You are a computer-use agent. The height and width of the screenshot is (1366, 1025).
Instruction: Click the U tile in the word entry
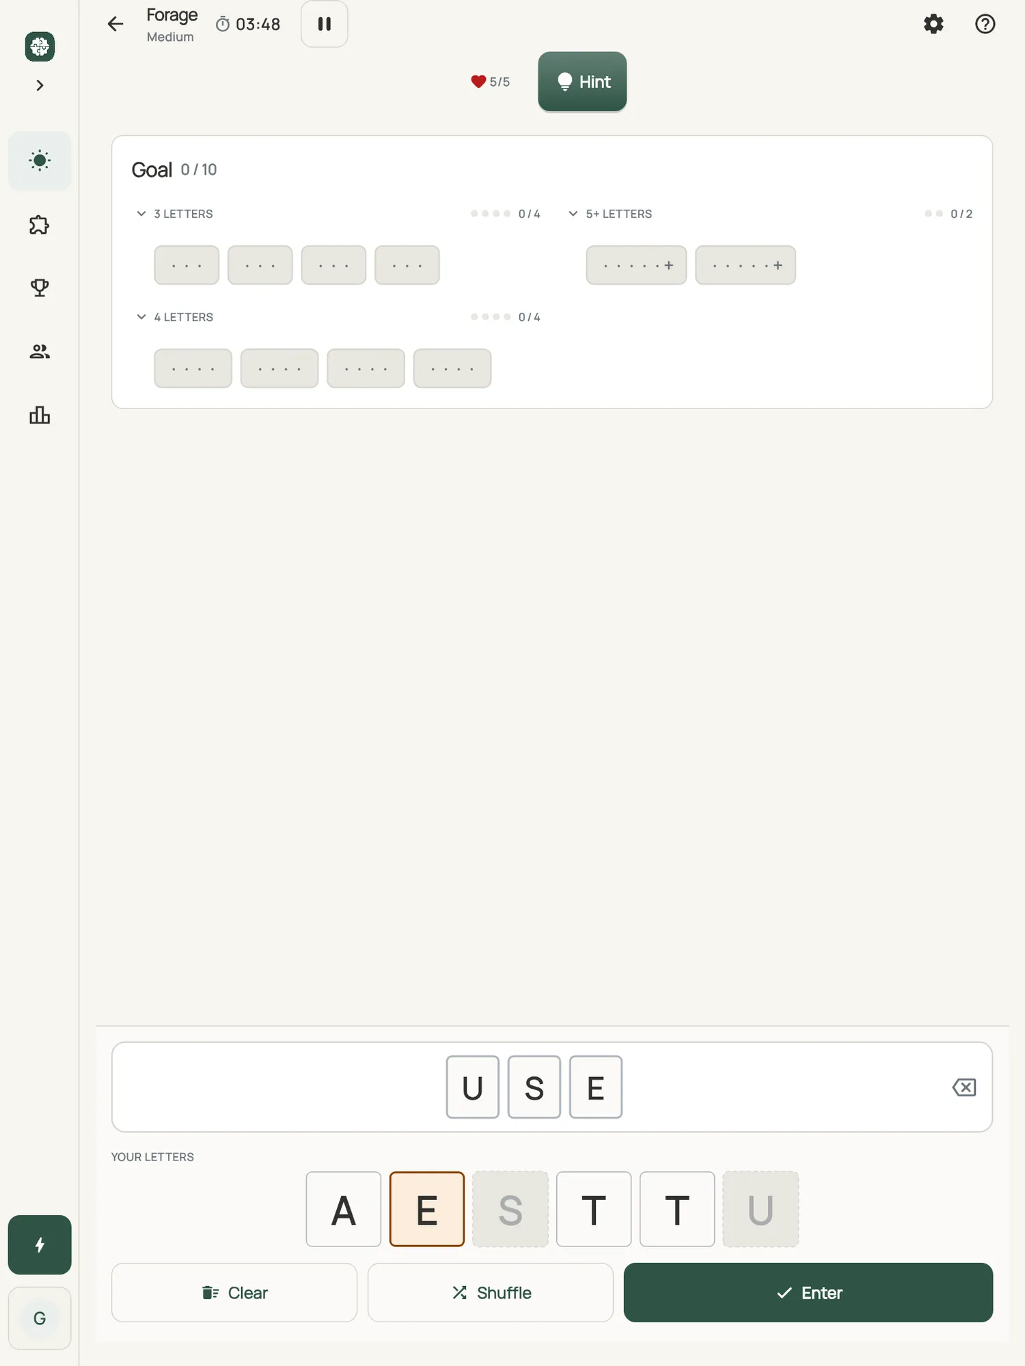point(473,1087)
